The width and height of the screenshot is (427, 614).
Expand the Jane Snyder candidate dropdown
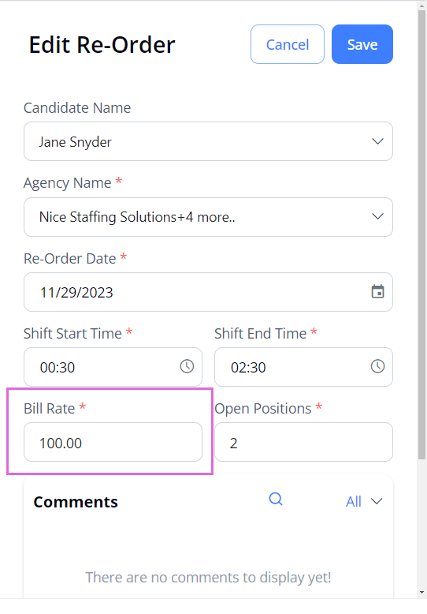[208, 141]
